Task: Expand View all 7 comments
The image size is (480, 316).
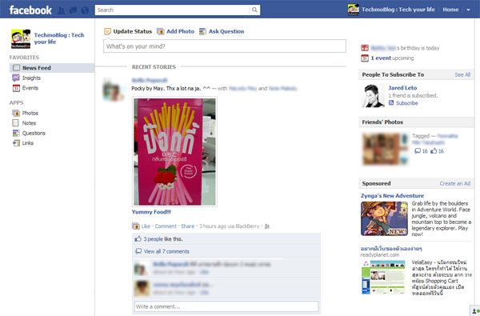Action: click(166, 251)
